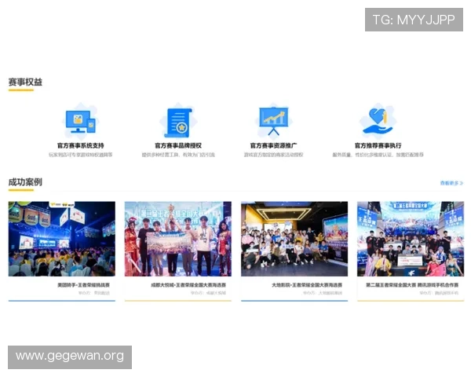The height and width of the screenshot is (377, 471).
Task: Open the 查看更多 link beside 成功案例
Action: click(451, 183)
